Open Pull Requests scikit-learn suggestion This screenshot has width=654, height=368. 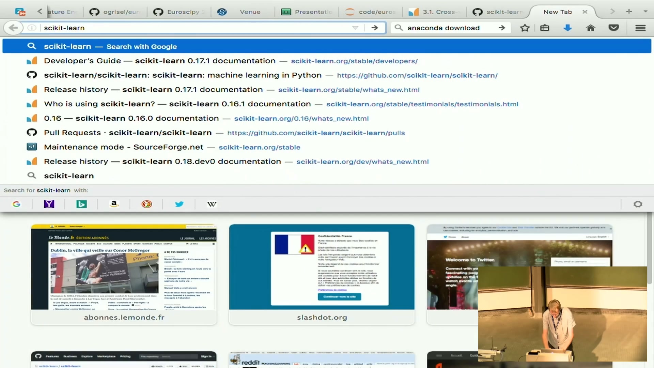pos(327,133)
